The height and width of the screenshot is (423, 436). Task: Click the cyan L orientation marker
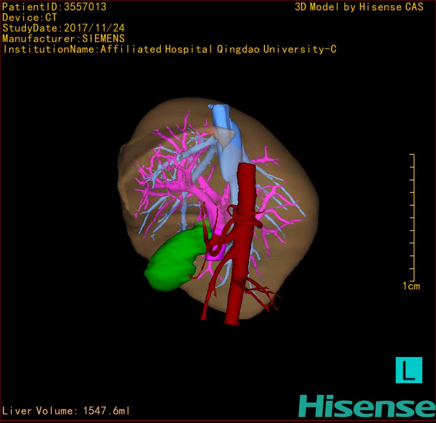click(409, 370)
